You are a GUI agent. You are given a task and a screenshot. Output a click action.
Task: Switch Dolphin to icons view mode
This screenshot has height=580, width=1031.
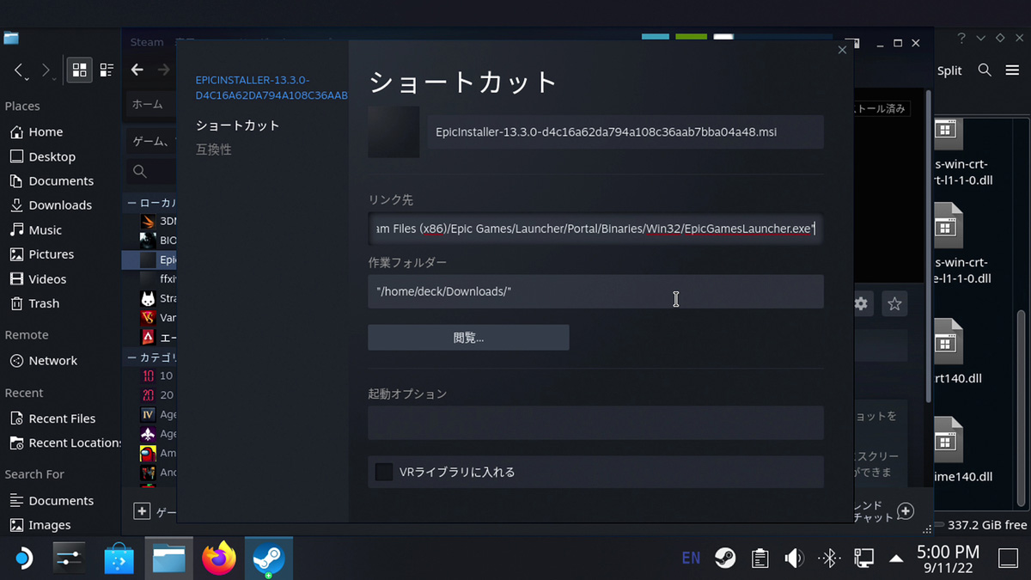click(x=79, y=70)
